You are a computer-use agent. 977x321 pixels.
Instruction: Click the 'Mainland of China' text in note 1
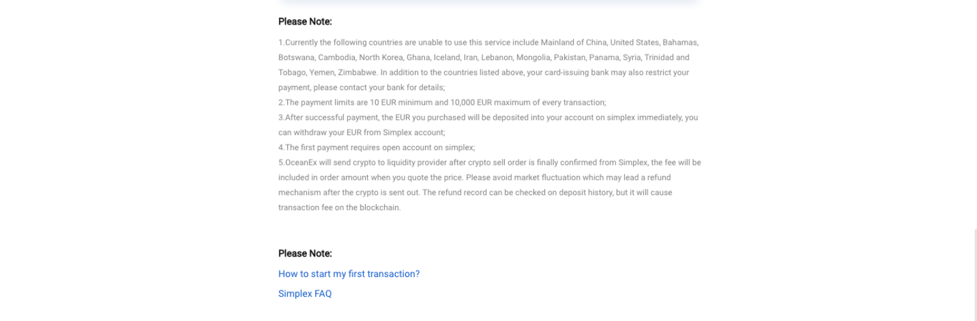(x=573, y=43)
